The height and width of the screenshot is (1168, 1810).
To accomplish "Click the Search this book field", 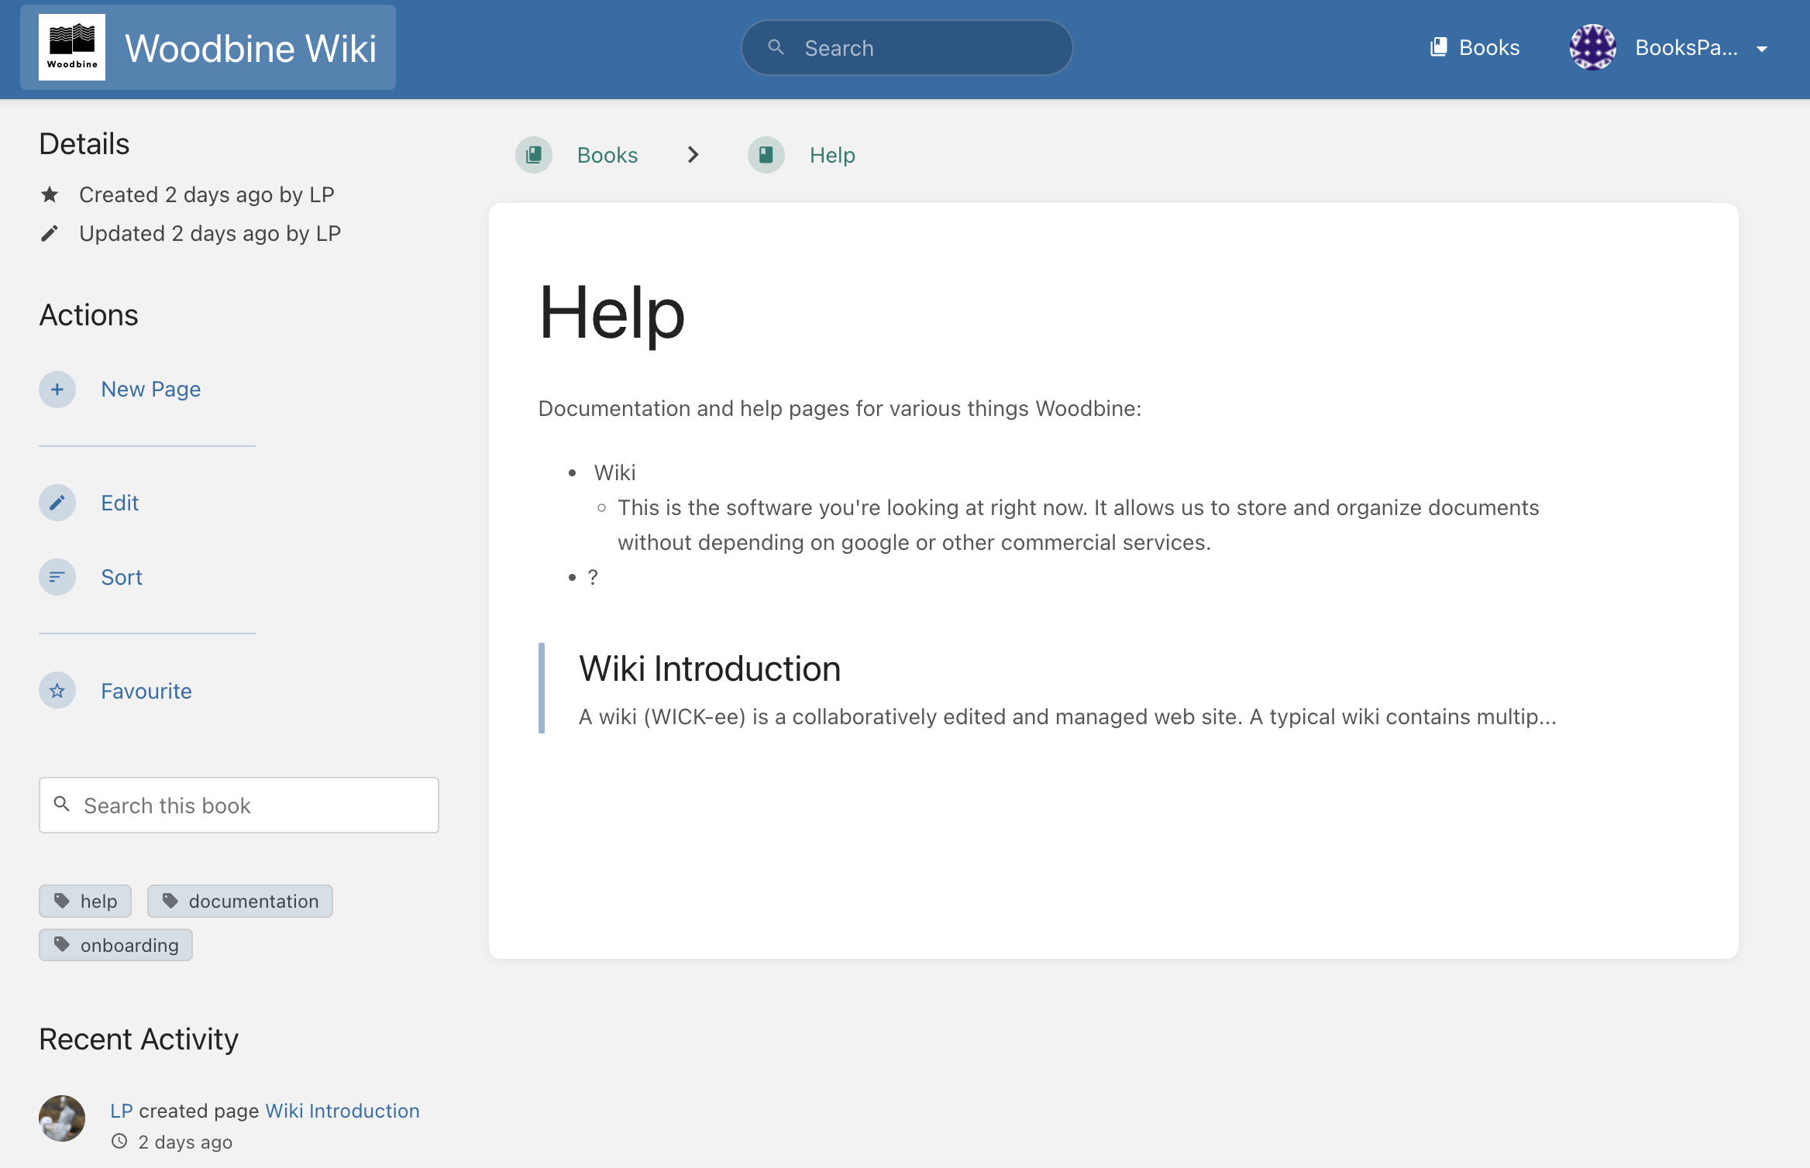I will [239, 806].
